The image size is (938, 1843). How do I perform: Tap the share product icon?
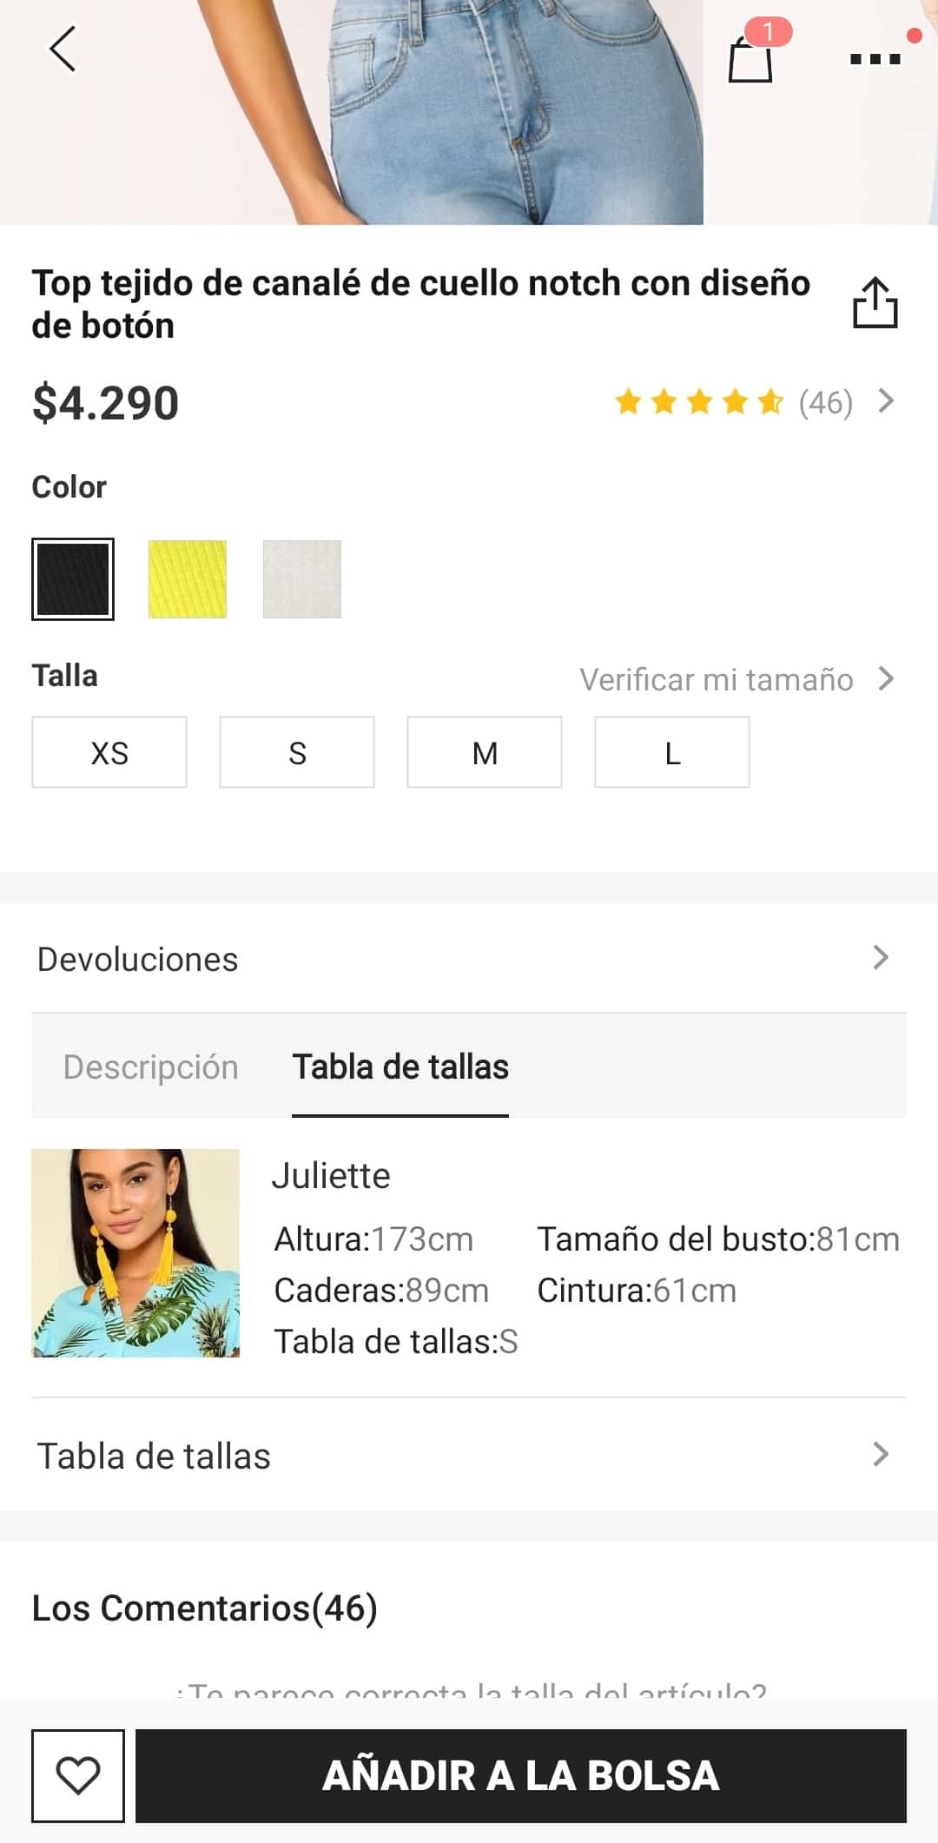(x=875, y=303)
